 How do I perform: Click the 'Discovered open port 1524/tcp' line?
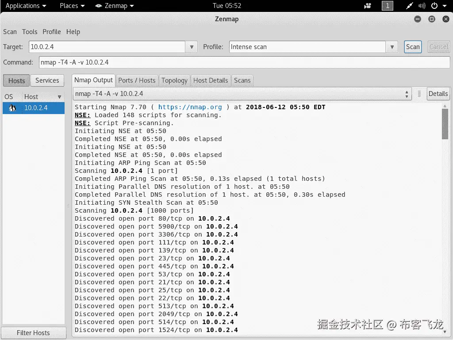[x=156, y=330]
